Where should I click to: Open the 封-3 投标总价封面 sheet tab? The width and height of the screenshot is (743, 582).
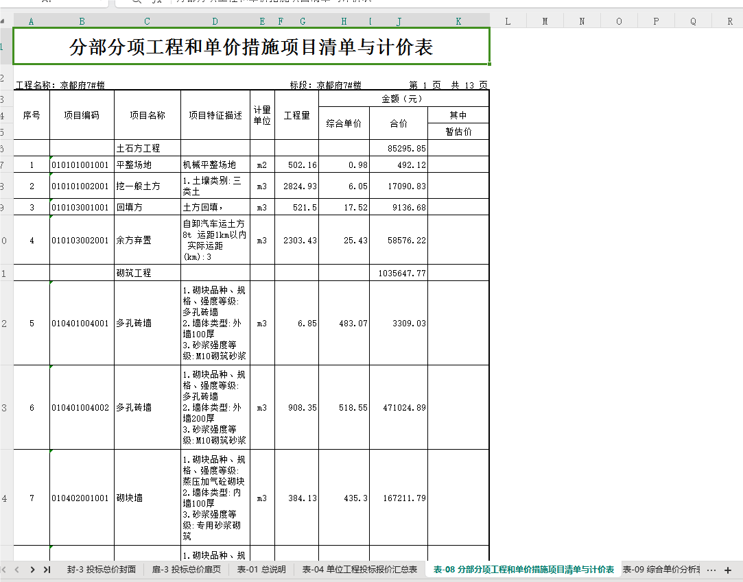tap(102, 570)
